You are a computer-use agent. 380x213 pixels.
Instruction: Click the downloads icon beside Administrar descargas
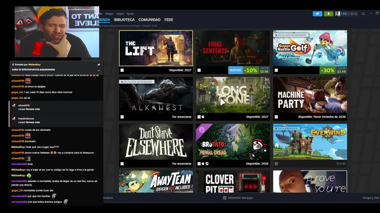(225, 198)
